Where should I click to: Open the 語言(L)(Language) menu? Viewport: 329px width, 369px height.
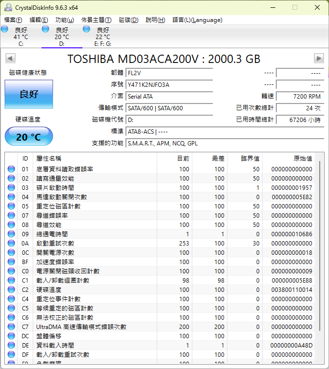point(197,20)
